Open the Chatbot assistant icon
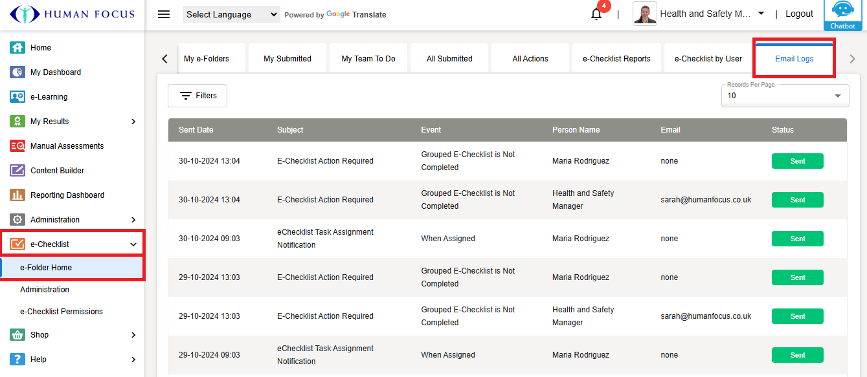The image size is (867, 377). click(842, 14)
